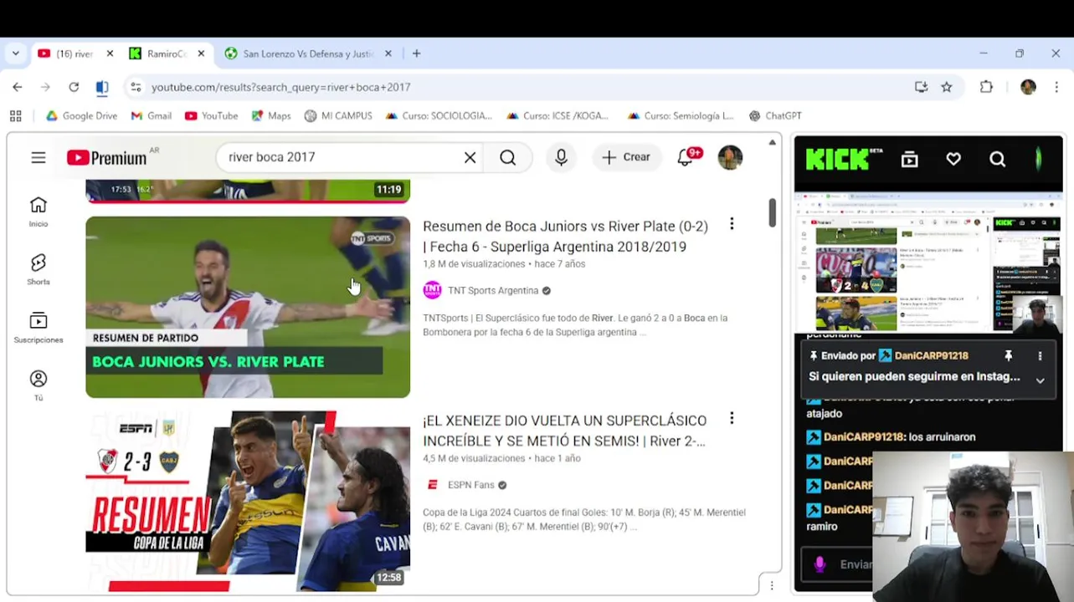Open Boca Juniors vs River Plate thumbnail

(248, 307)
